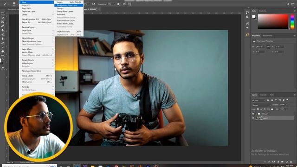Click the Add layer mask icon
The width and height of the screenshot is (297, 167).
273,162
